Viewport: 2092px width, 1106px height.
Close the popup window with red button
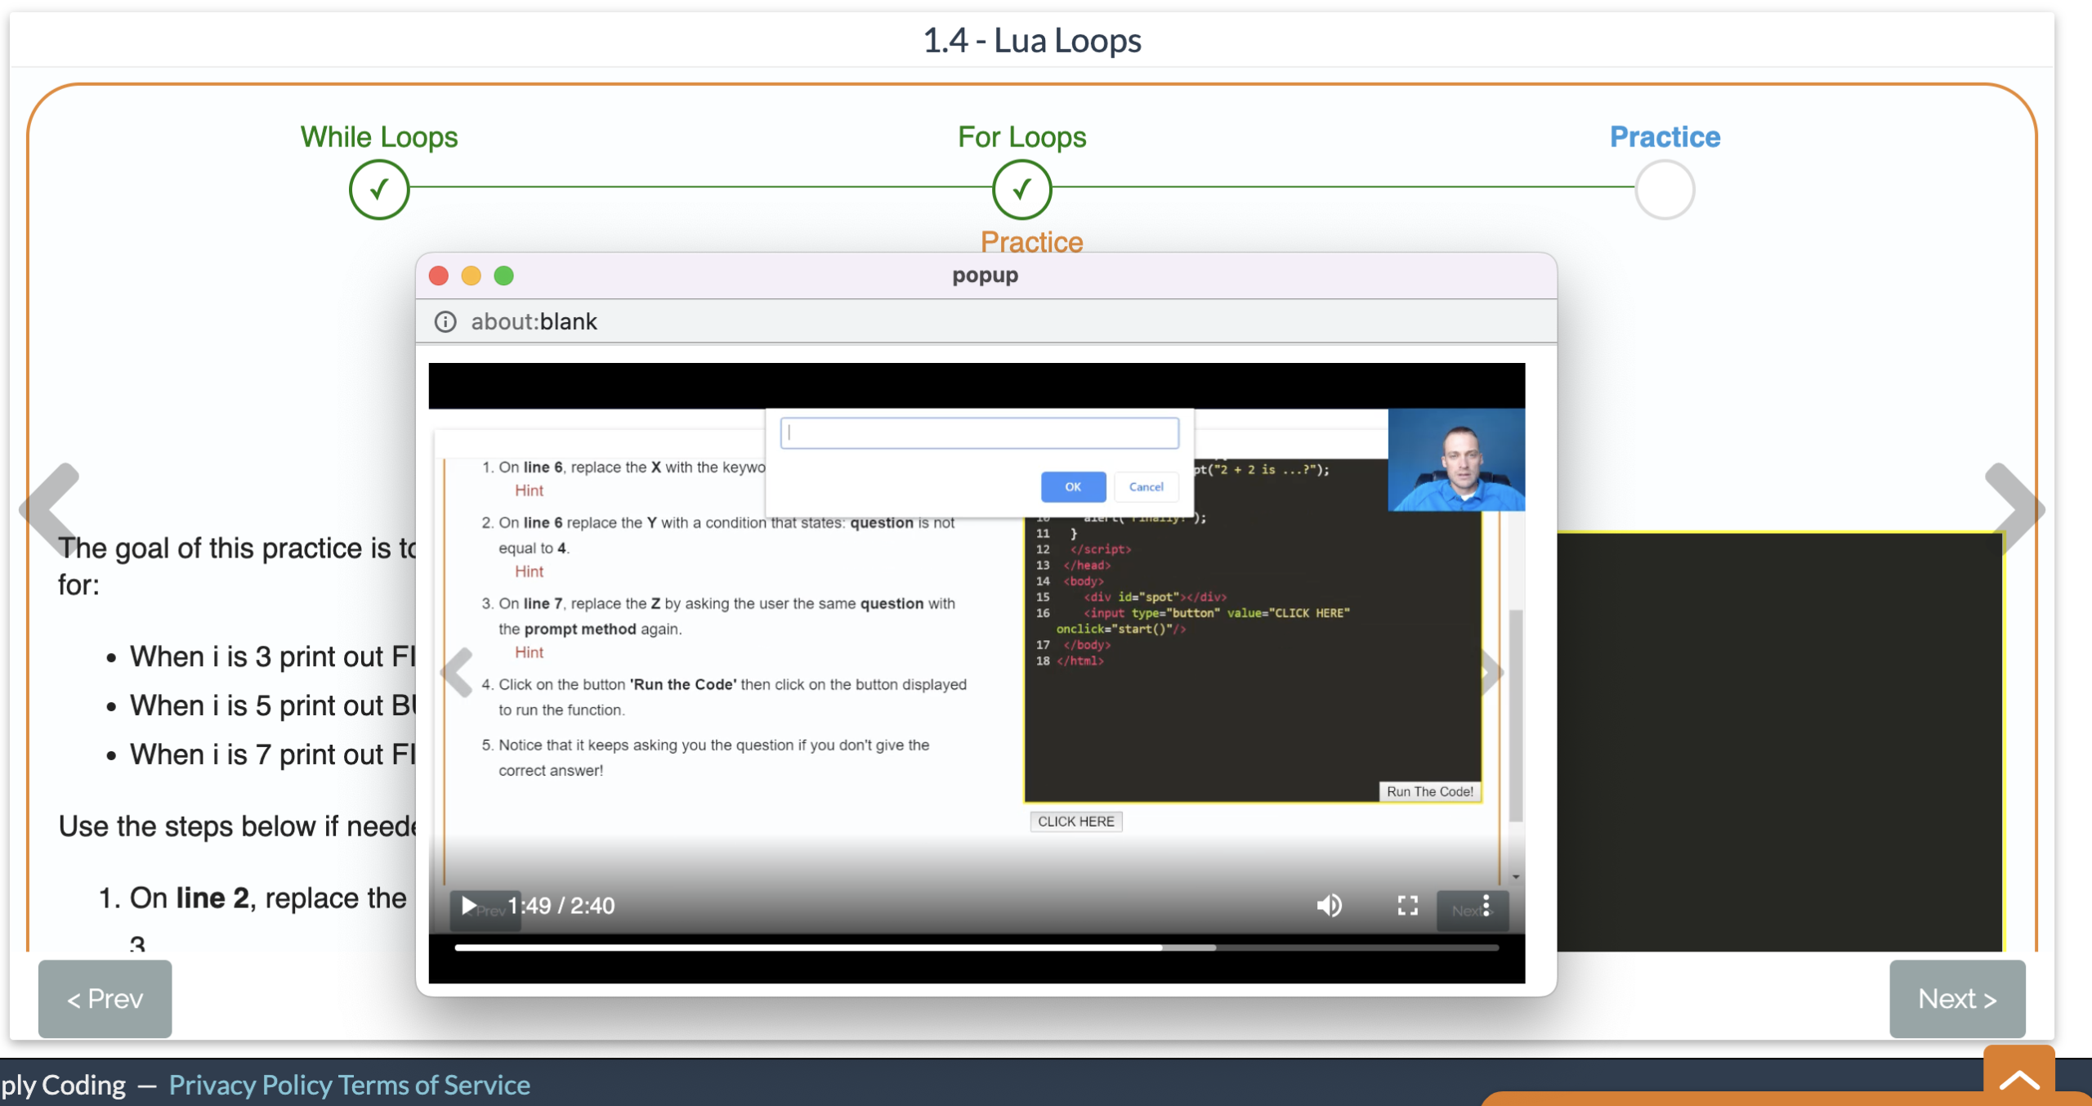pyautogui.click(x=439, y=276)
